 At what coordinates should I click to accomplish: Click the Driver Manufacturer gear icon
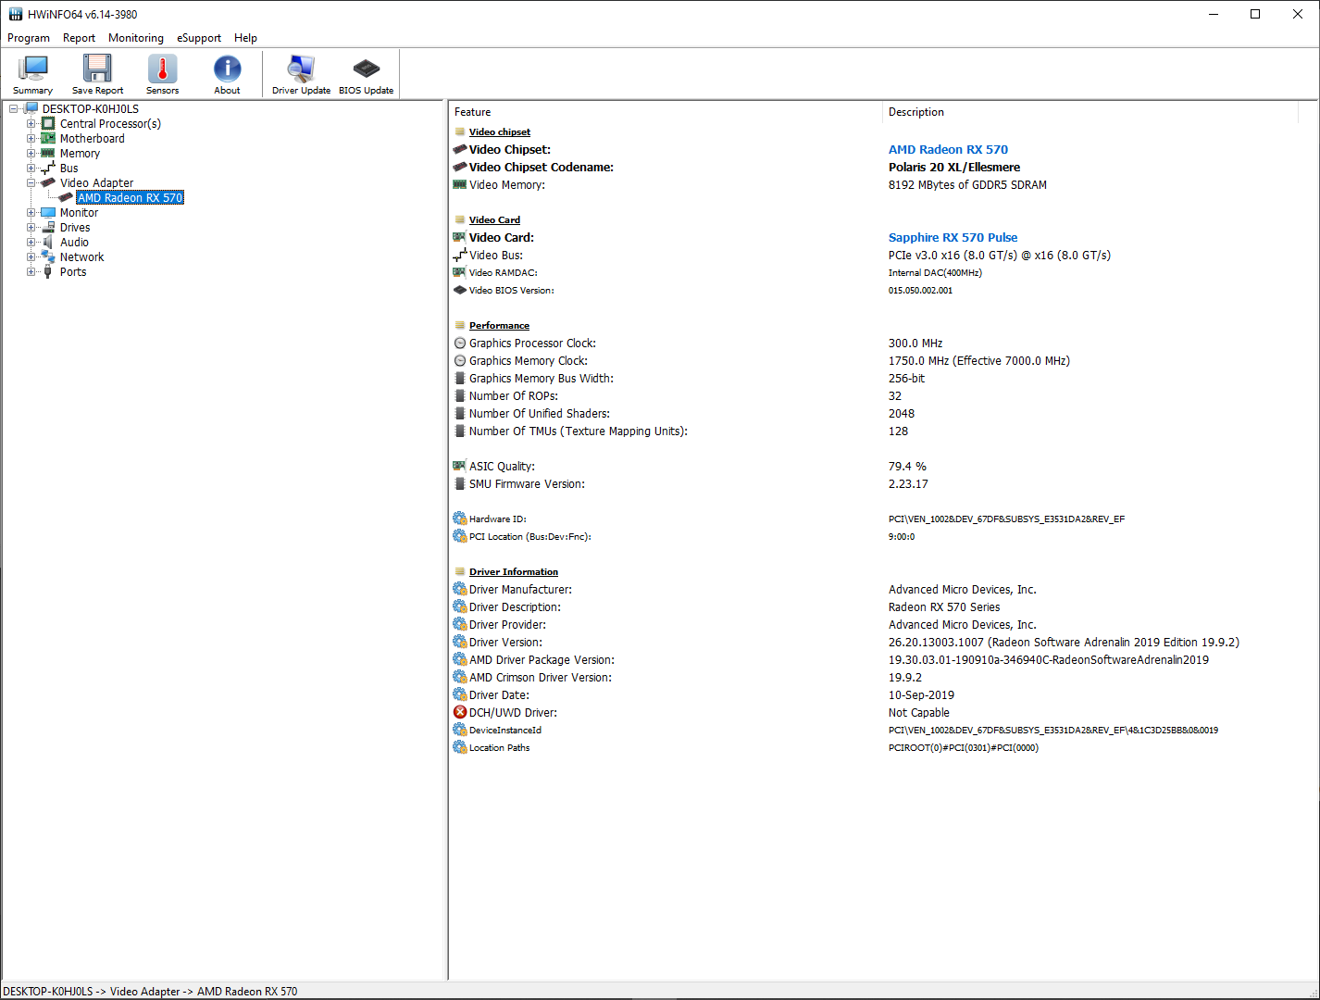460,589
